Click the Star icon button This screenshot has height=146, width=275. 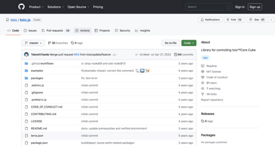click(251, 19)
